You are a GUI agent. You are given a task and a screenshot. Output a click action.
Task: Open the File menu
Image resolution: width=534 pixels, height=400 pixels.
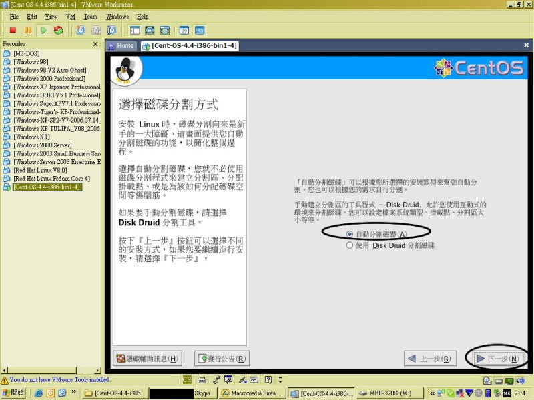pyautogui.click(x=14, y=17)
